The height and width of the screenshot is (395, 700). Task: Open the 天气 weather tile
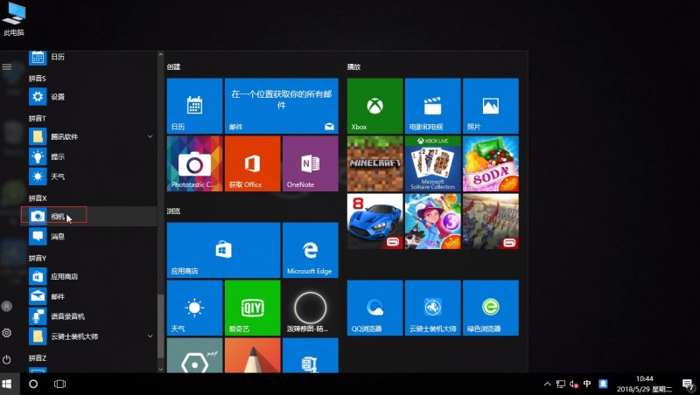(194, 308)
